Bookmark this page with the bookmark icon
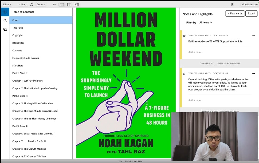259x163 pixels. tap(232, 5)
